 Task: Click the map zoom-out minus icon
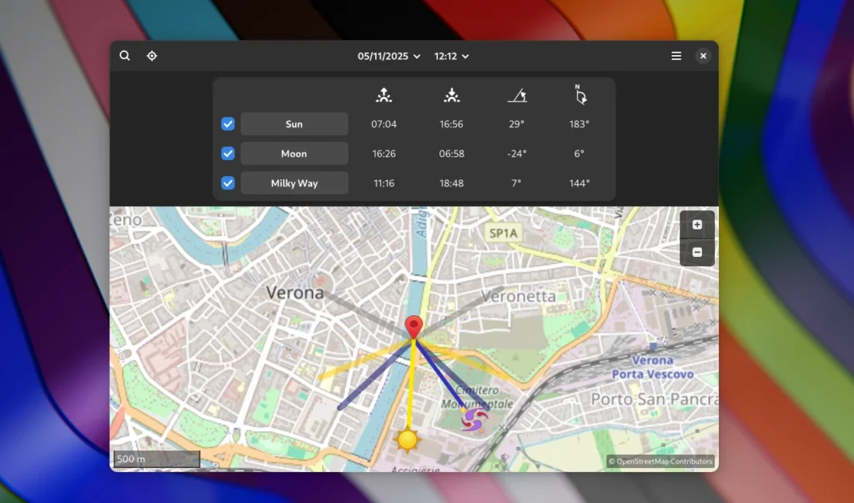pos(696,251)
